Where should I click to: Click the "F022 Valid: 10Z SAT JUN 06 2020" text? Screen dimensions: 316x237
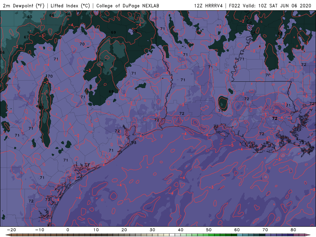[270, 6]
